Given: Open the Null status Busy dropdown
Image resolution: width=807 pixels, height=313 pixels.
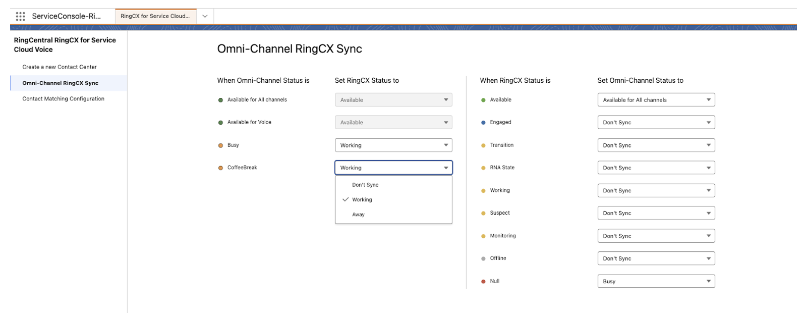Looking at the screenshot, I should 656,281.
